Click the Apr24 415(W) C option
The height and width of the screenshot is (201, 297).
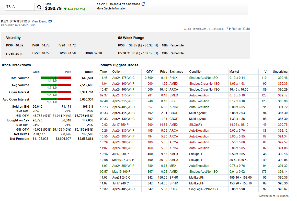click(123, 113)
